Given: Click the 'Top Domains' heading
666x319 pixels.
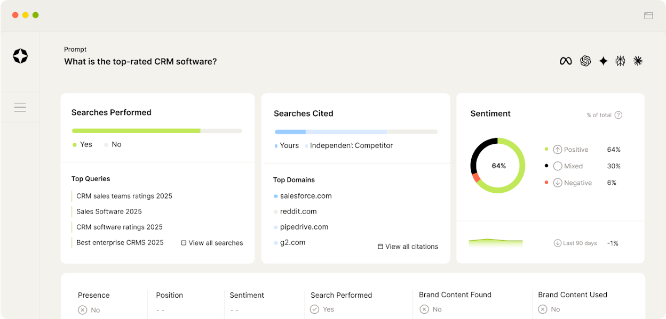Looking at the screenshot, I should pyautogui.click(x=294, y=180).
